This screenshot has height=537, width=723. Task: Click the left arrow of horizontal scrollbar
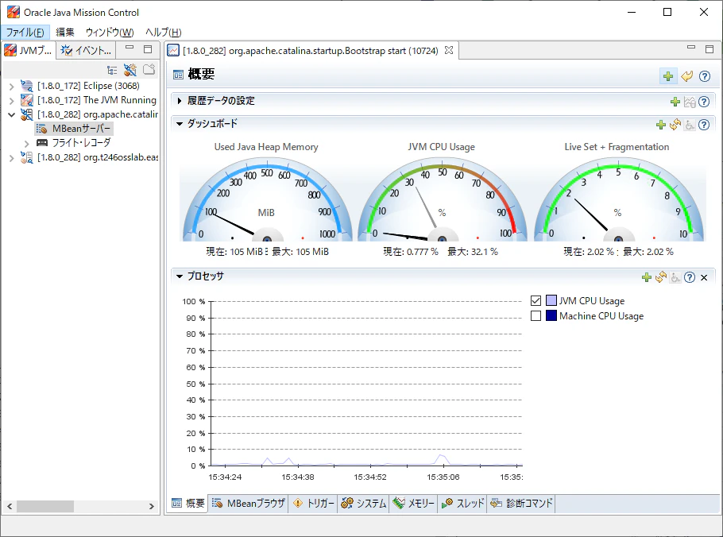click(10, 507)
